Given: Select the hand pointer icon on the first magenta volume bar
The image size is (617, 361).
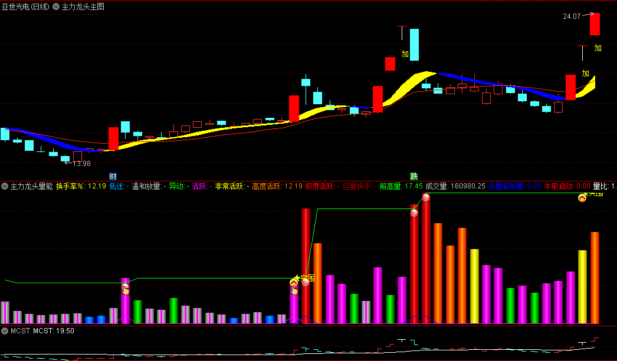Looking at the screenshot, I should click(x=125, y=290).
